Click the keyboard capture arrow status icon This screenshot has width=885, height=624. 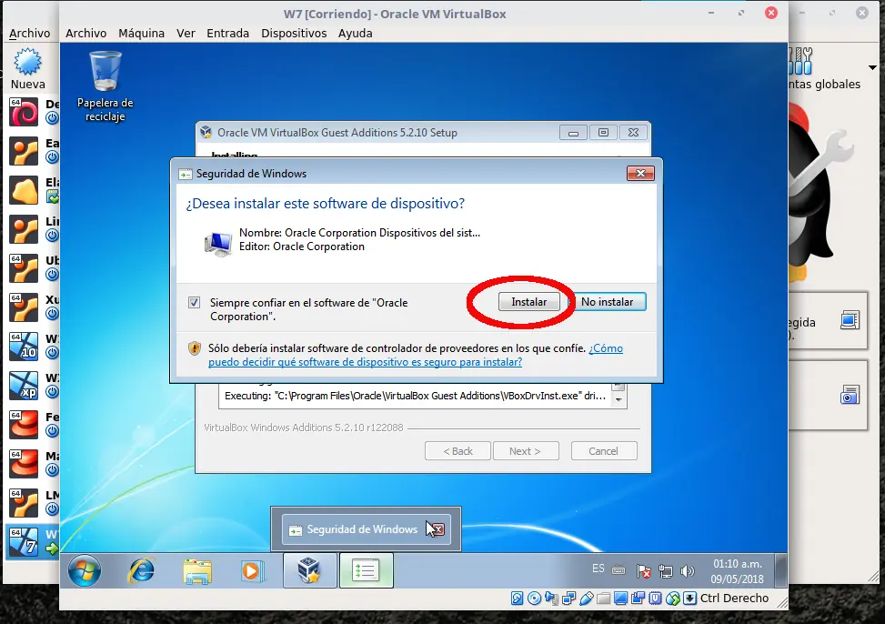(689, 598)
